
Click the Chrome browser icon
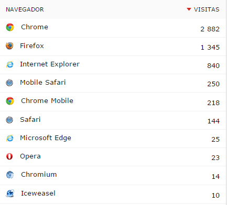click(x=10, y=27)
